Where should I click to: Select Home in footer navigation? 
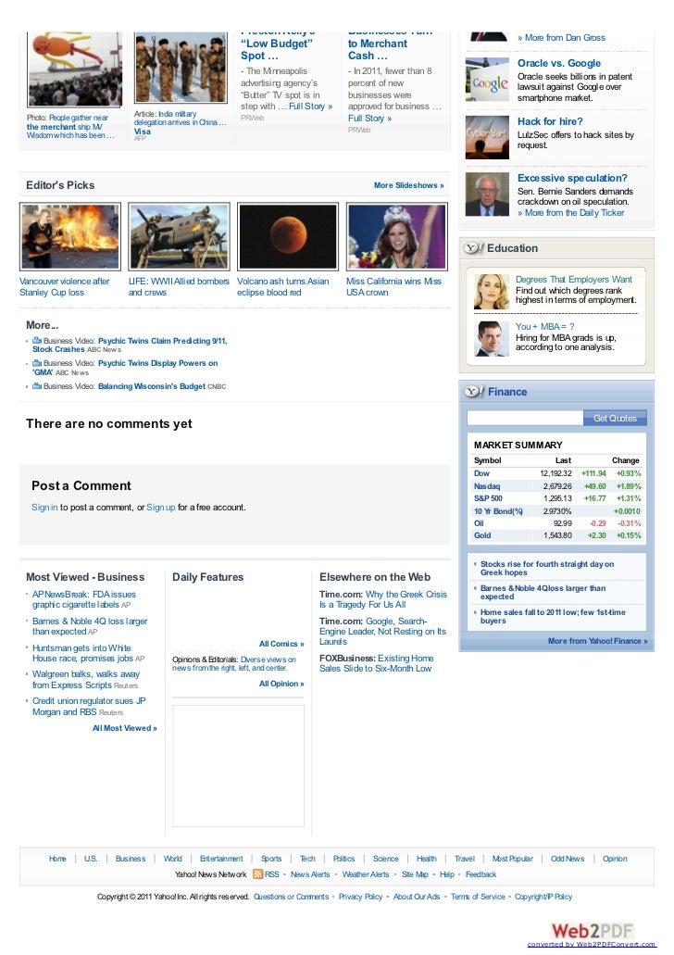tap(57, 859)
